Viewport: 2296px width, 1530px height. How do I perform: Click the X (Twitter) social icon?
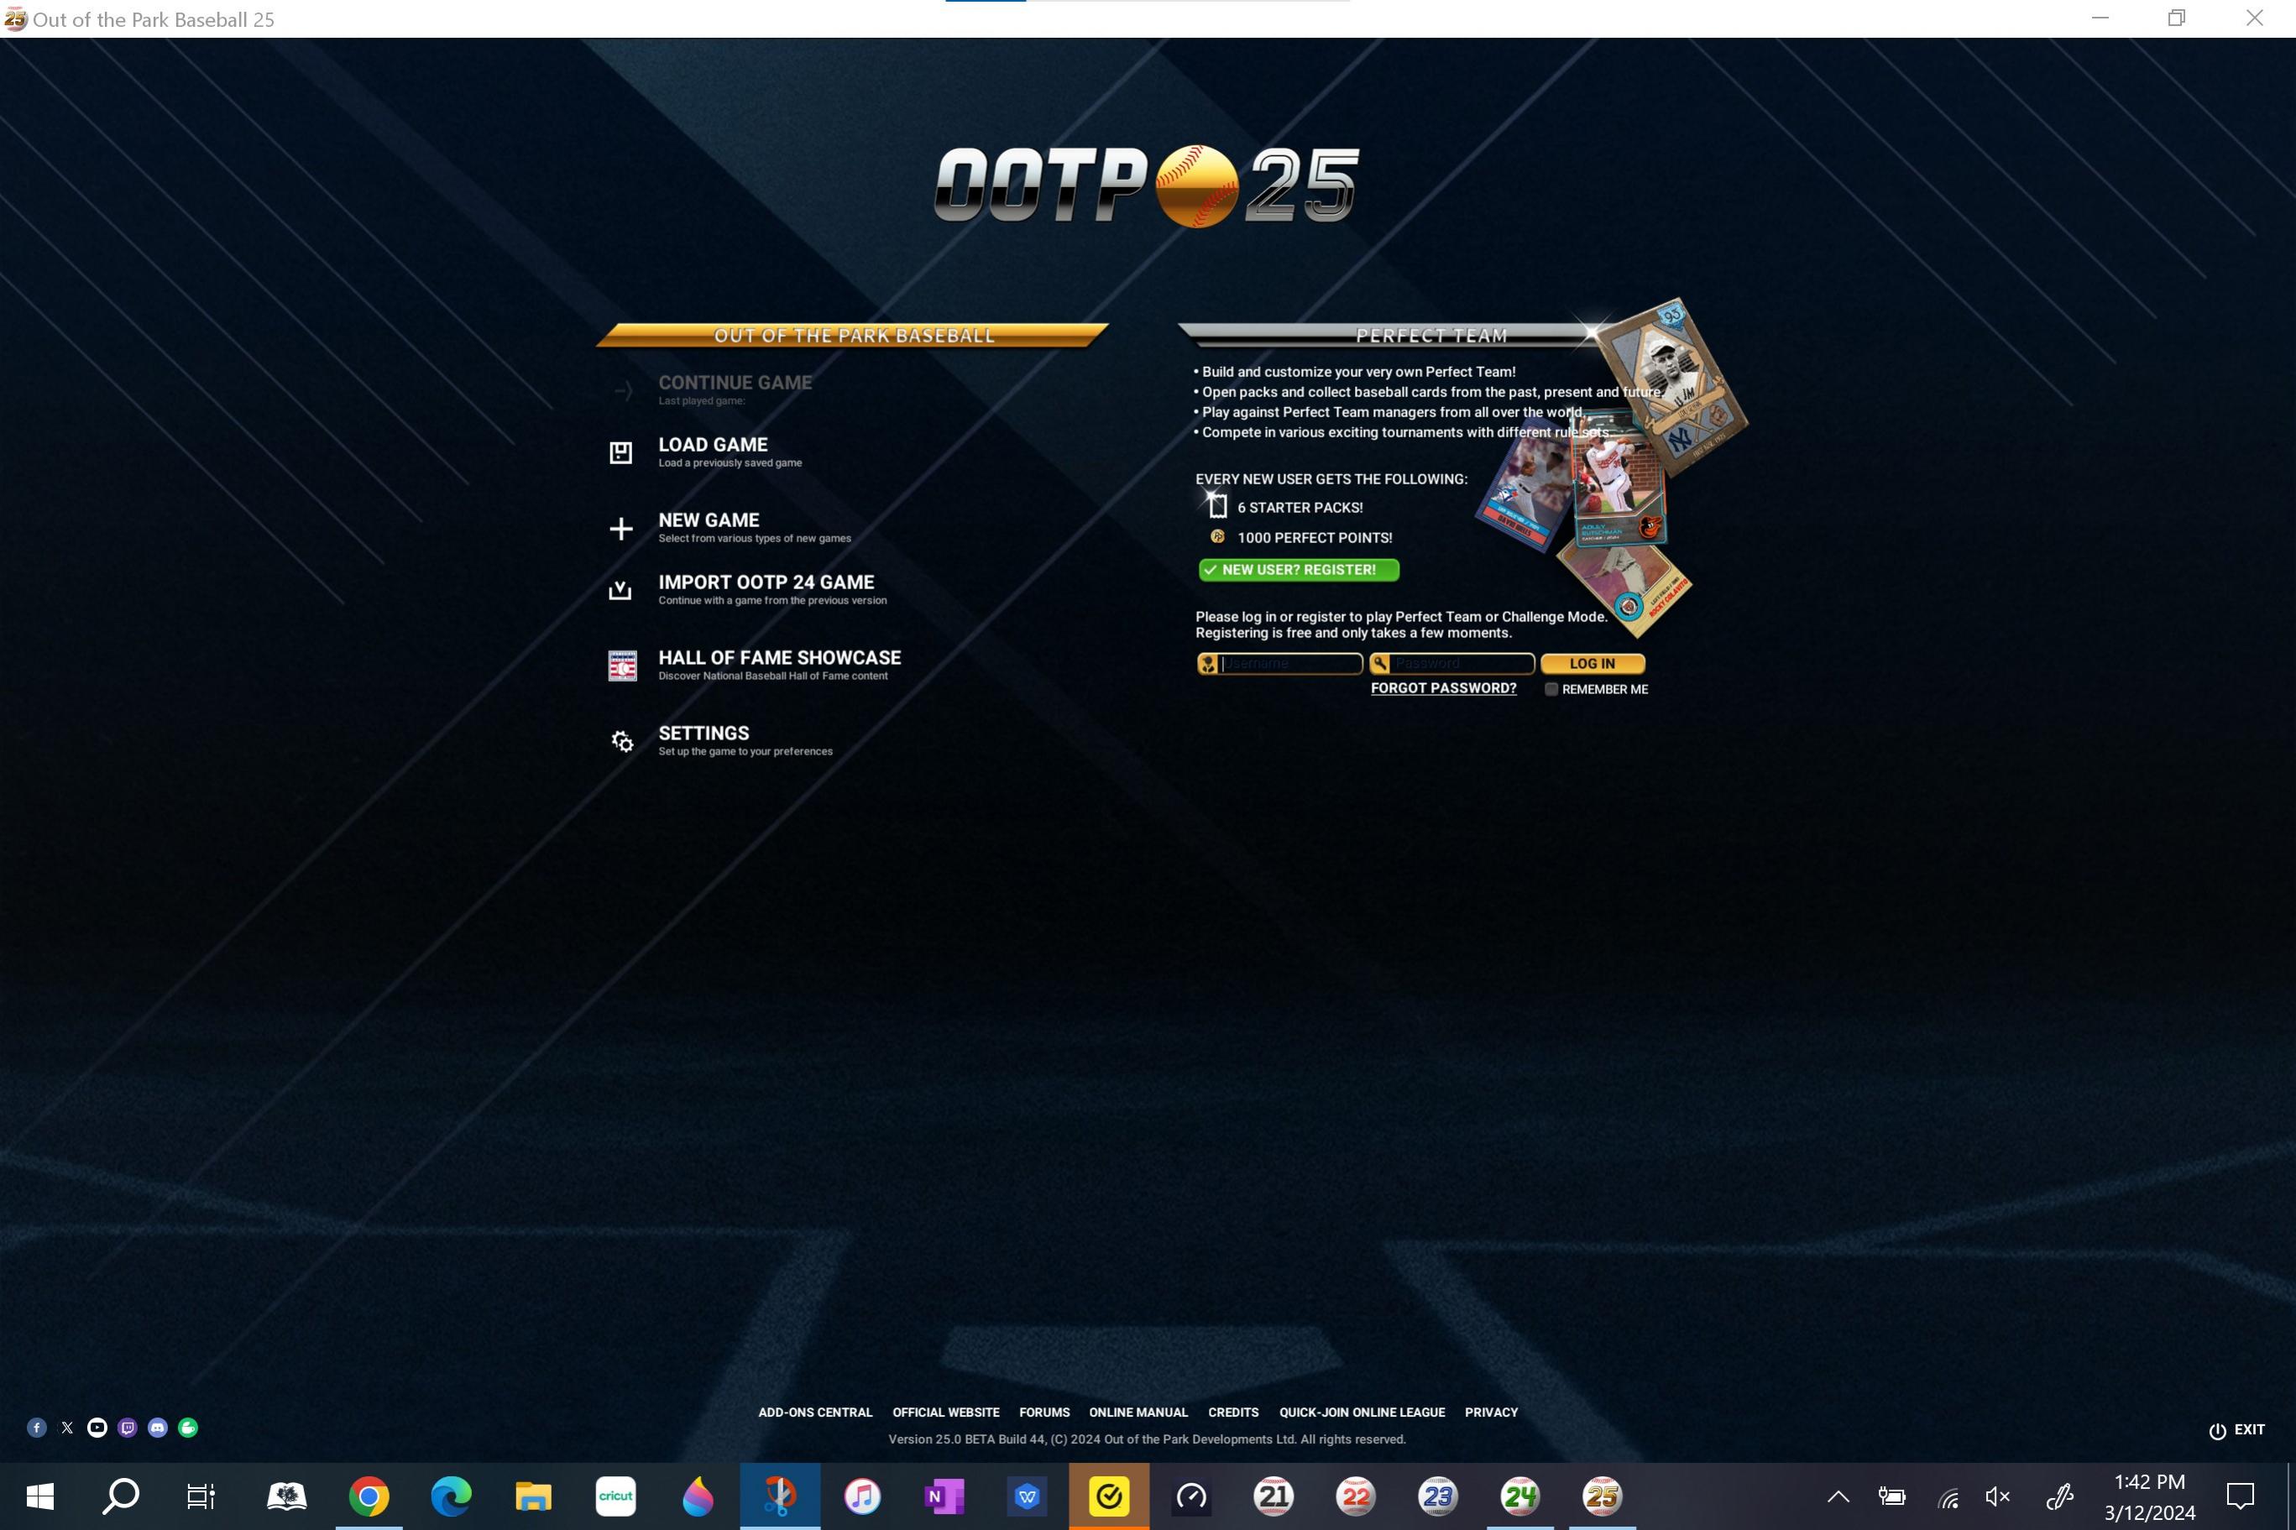point(66,1428)
